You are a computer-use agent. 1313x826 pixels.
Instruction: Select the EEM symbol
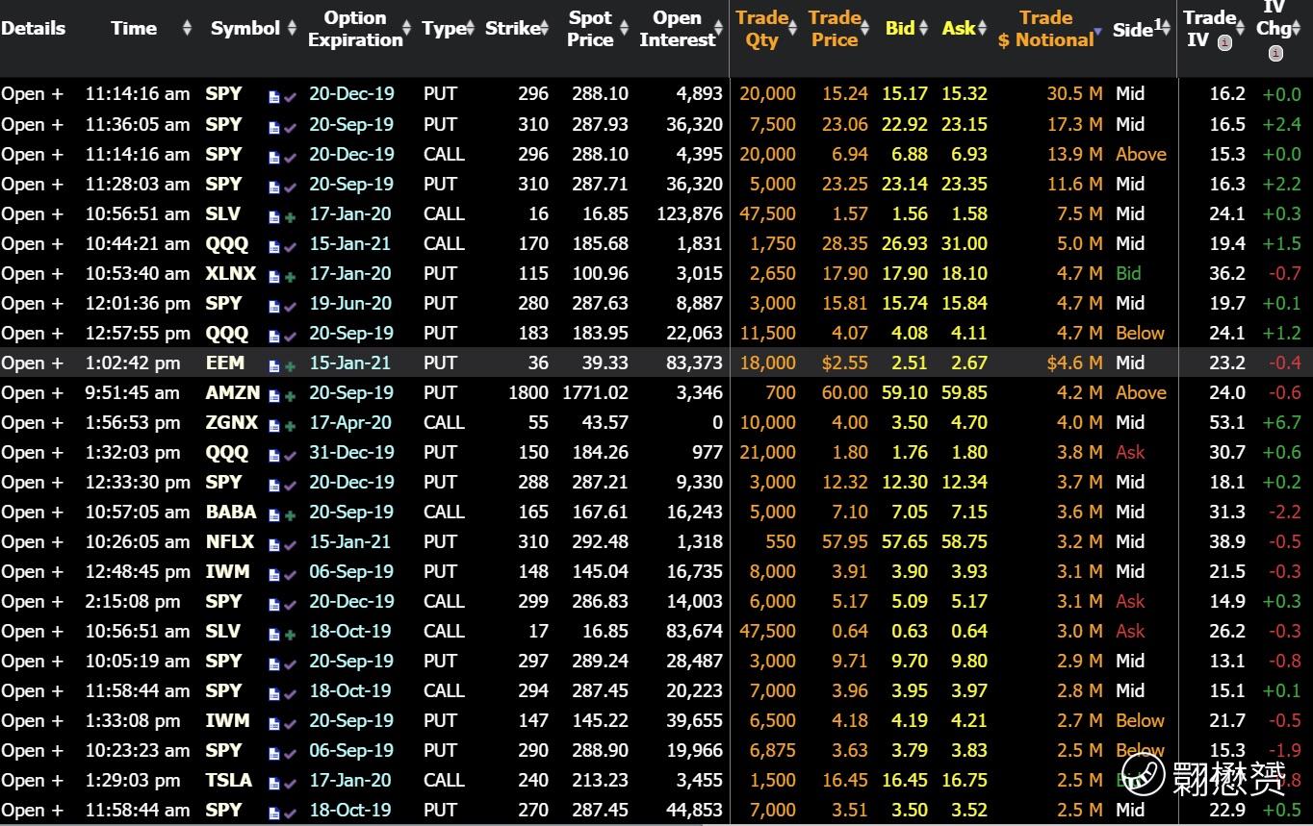[225, 363]
